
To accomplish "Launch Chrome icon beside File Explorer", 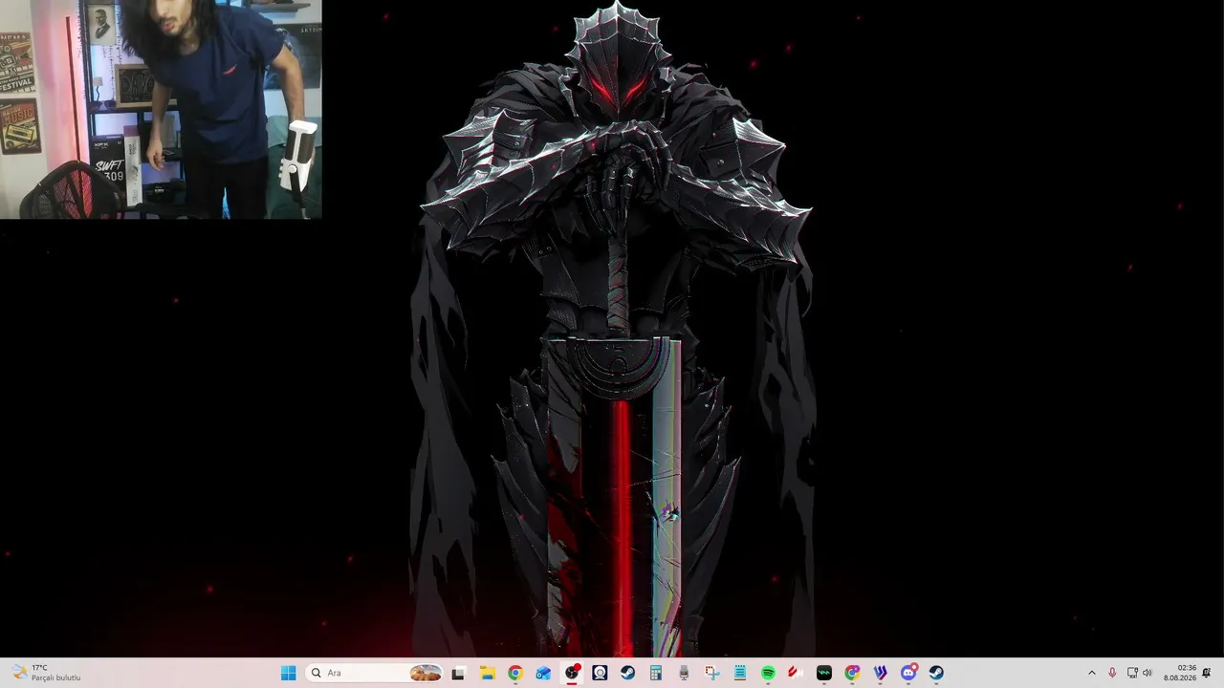I will click(515, 673).
